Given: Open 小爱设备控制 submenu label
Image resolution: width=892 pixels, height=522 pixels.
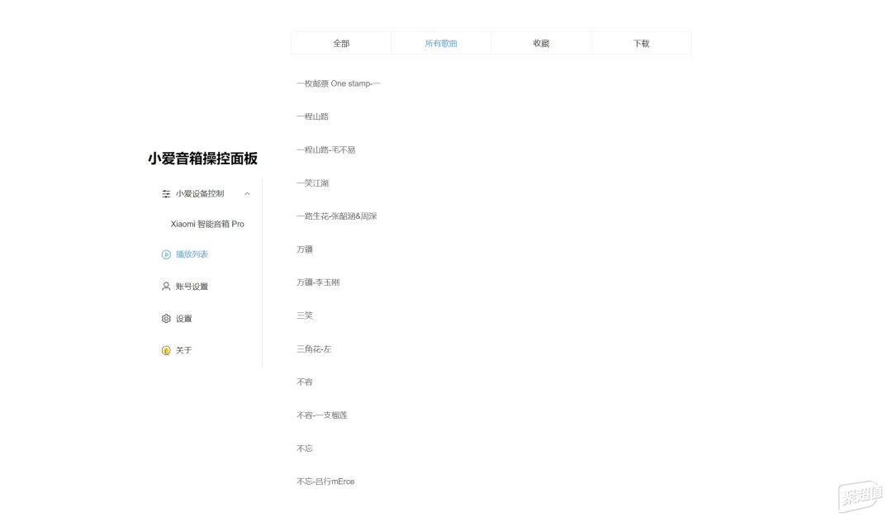Looking at the screenshot, I should [200, 194].
